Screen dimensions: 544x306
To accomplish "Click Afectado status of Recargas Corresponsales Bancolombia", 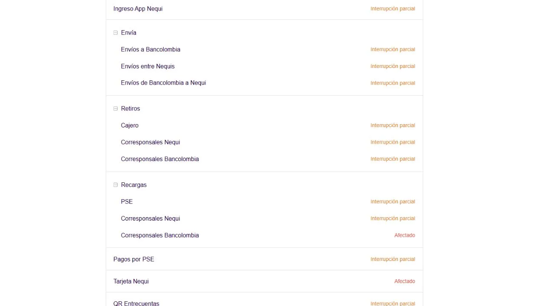I will (x=405, y=235).
